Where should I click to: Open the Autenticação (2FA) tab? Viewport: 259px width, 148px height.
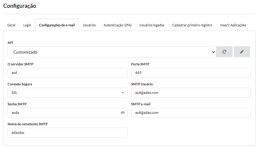point(118,25)
